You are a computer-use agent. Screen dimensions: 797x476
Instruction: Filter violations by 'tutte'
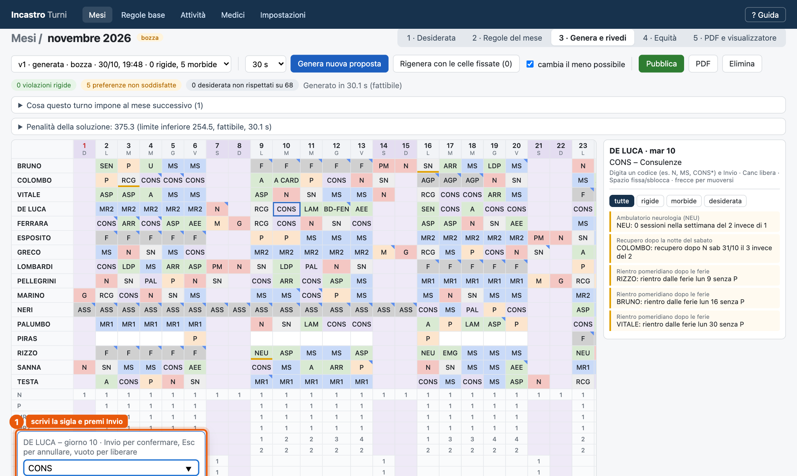[x=621, y=201]
